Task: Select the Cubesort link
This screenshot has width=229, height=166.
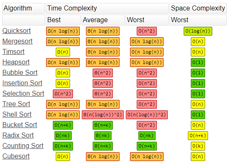Action: (x=16, y=156)
